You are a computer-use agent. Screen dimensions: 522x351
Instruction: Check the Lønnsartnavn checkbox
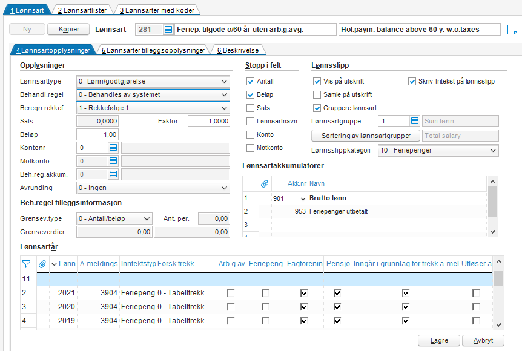click(250, 121)
